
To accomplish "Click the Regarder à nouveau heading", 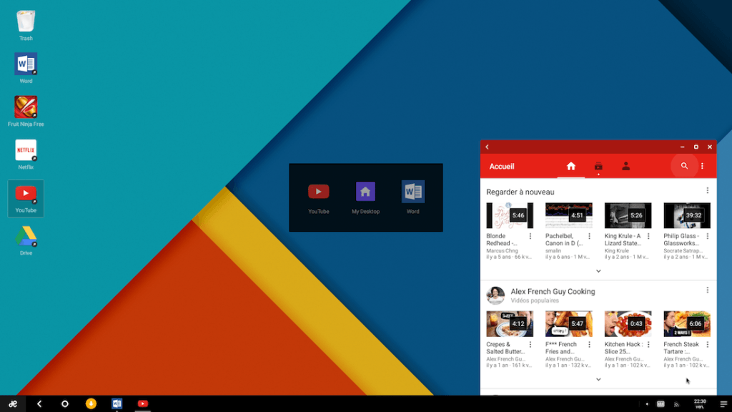I will (x=520, y=192).
